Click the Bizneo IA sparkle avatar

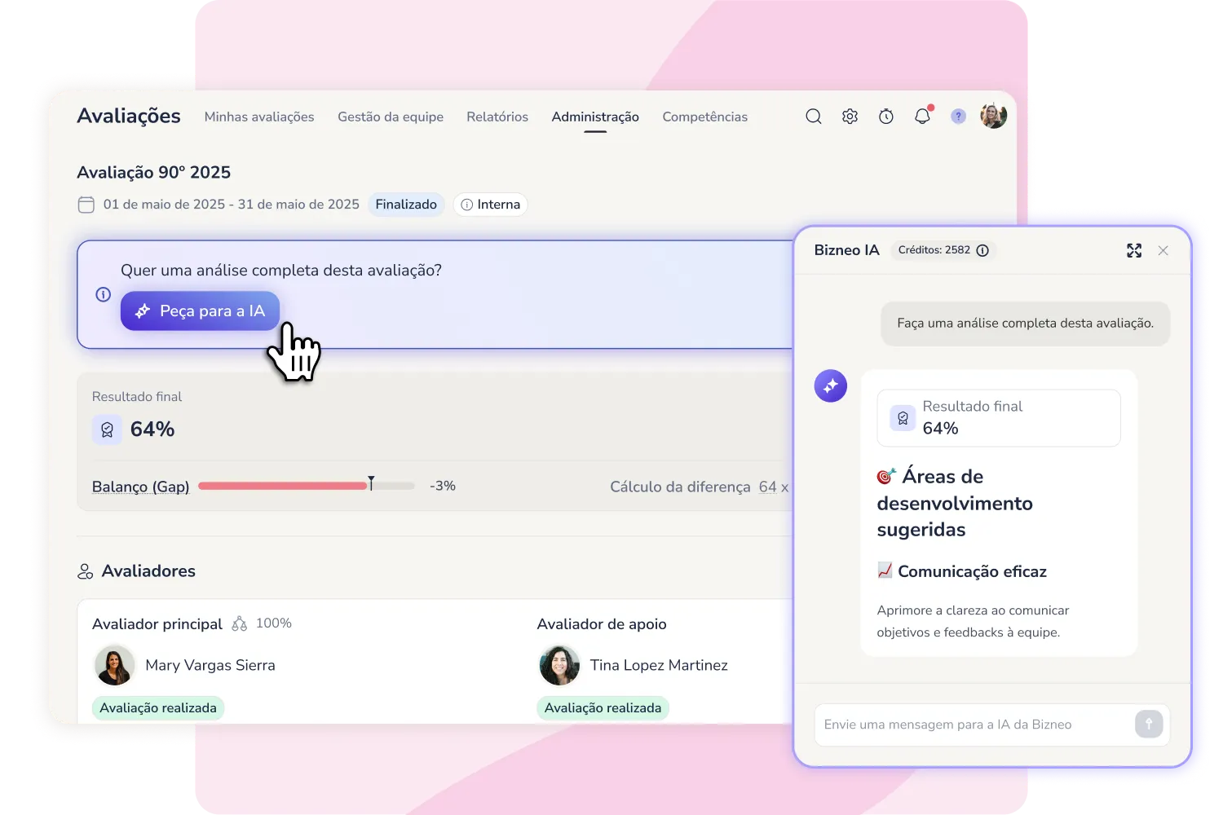(831, 385)
